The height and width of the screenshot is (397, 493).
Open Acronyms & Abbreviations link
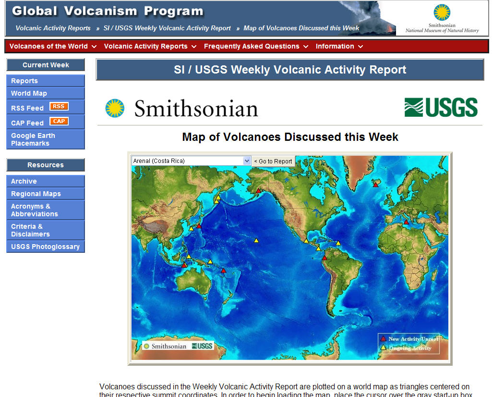46,210
